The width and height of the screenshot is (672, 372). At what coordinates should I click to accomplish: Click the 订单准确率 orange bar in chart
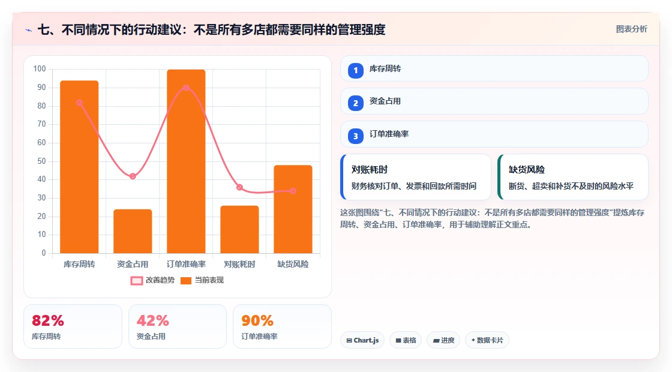coord(186,161)
